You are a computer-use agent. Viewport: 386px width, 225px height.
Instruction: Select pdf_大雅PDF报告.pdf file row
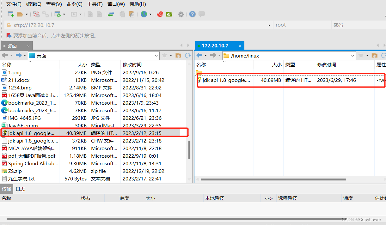[x=90, y=156]
